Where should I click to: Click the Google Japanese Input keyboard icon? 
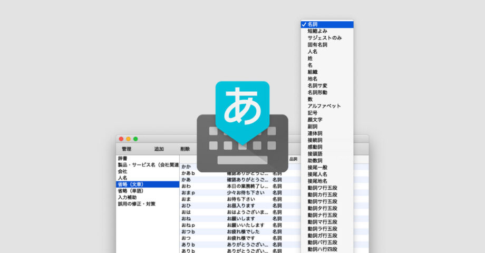click(242, 148)
